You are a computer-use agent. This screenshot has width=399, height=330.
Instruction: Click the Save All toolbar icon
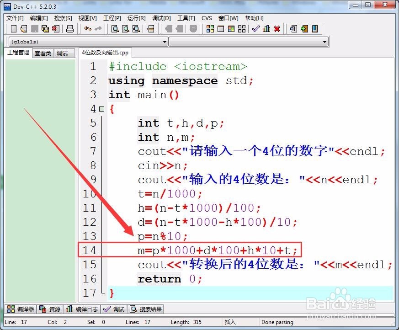(45, 29)
